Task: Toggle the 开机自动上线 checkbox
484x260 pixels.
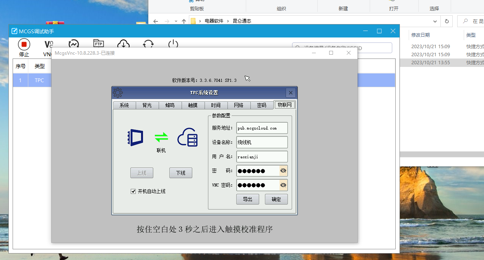Action: pos(133,191)
